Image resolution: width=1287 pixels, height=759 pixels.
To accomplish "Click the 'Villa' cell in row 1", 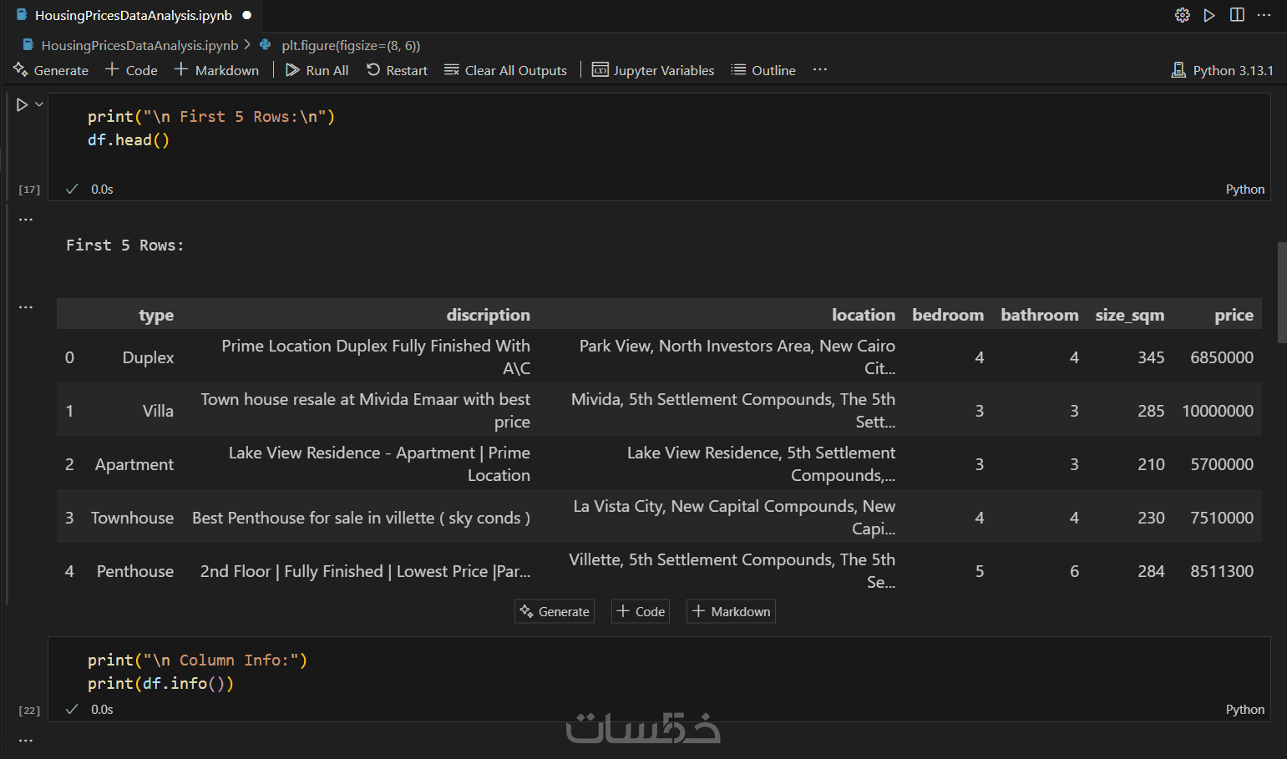I will (158, 411).
